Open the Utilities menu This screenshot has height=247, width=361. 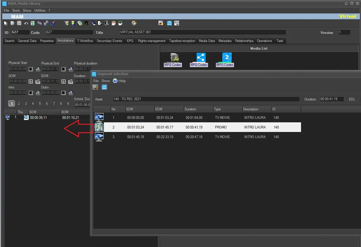40,11
